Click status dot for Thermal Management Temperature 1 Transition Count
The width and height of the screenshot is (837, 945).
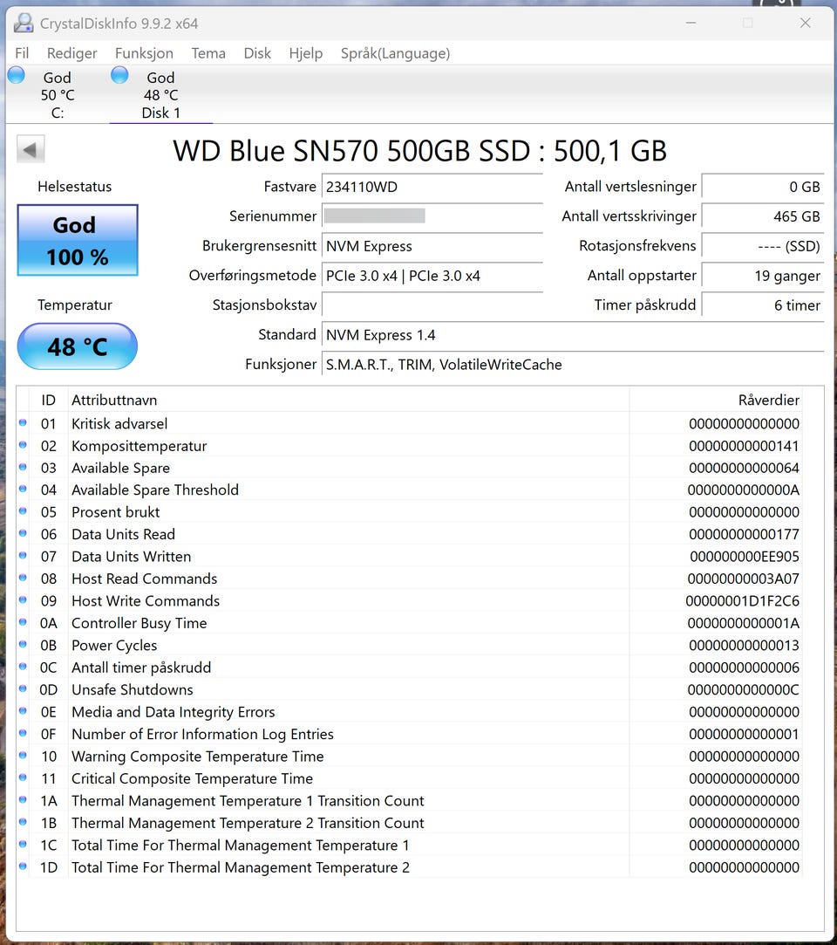23,800
